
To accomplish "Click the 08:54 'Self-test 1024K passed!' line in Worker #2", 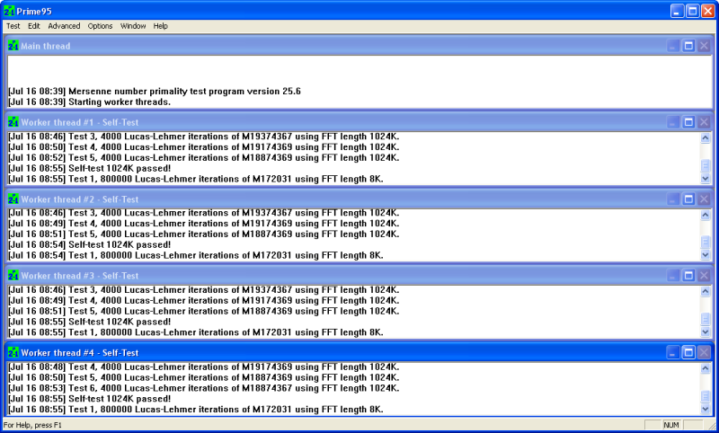I will [x=89, y=244].
